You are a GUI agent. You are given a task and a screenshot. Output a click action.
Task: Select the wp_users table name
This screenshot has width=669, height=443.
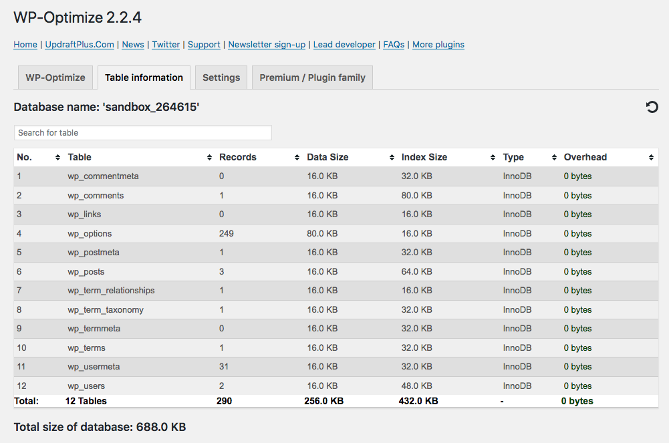coord(86,386)
